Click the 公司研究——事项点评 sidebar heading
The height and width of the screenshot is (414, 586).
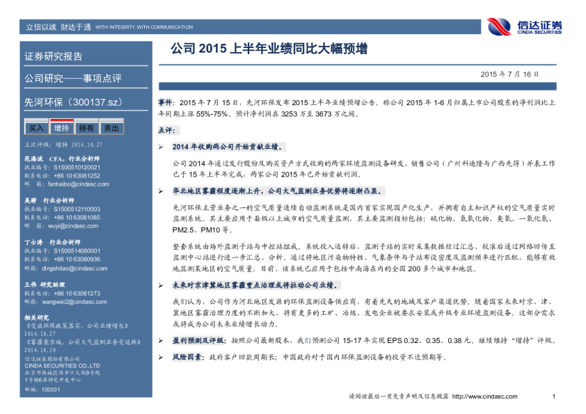72,78
